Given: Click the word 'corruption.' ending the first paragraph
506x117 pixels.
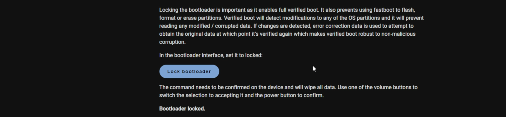Looking at the screenshot, I should point(172,42).
